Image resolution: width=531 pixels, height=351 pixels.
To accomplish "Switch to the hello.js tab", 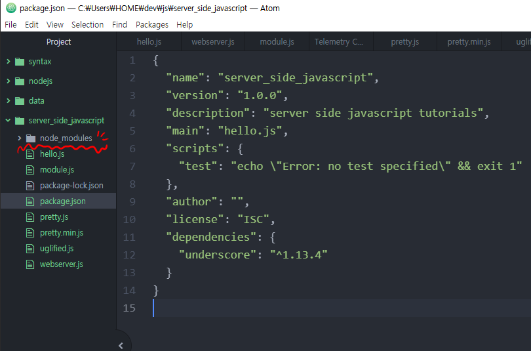I will coord(149,42).
